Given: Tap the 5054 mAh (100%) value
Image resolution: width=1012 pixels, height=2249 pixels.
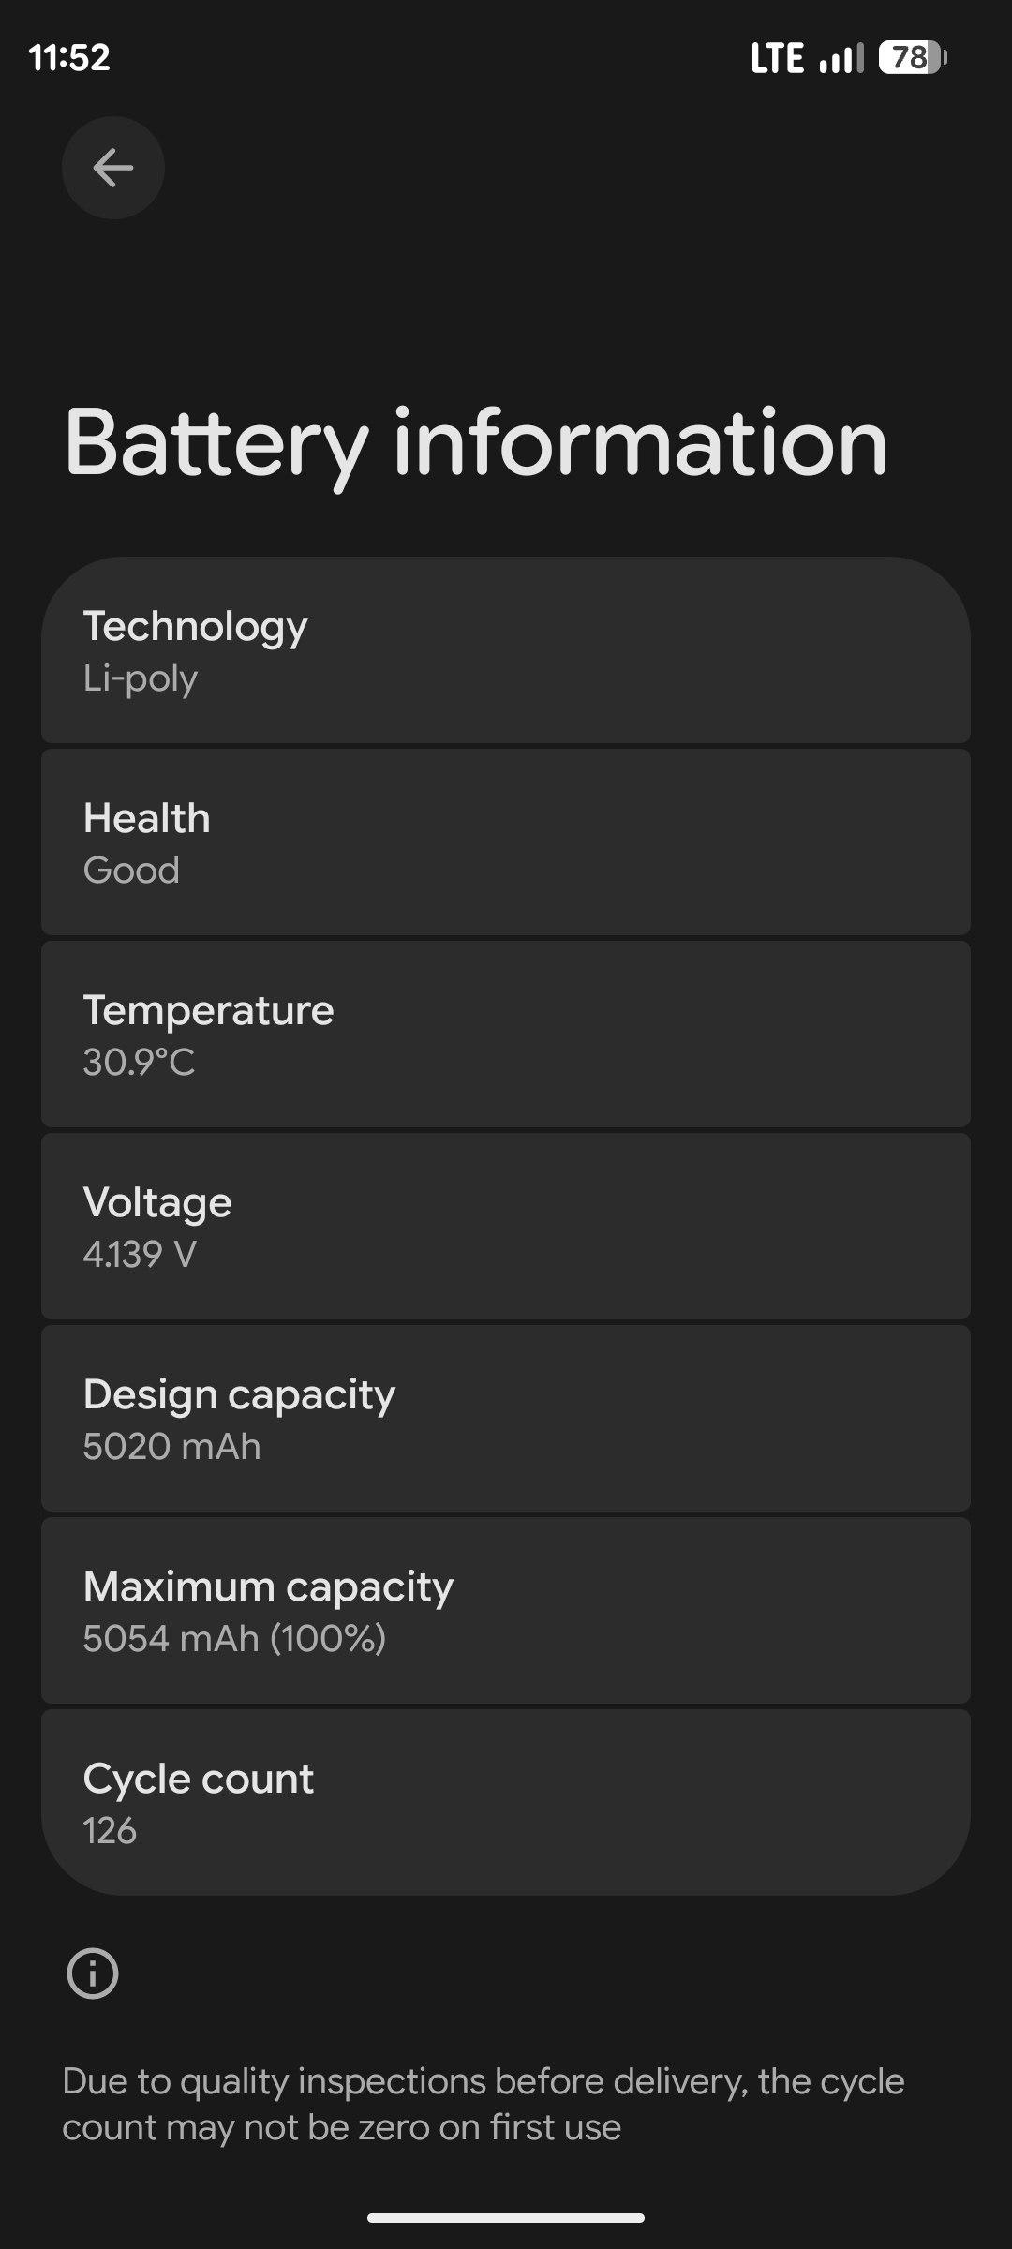Looking at the screenshot, I should coord(234,1639).
